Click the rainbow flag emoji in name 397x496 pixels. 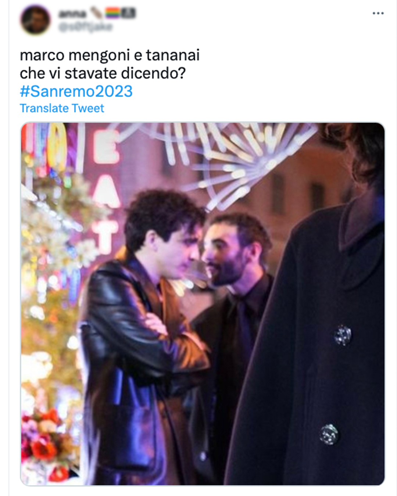click(113, 13)
